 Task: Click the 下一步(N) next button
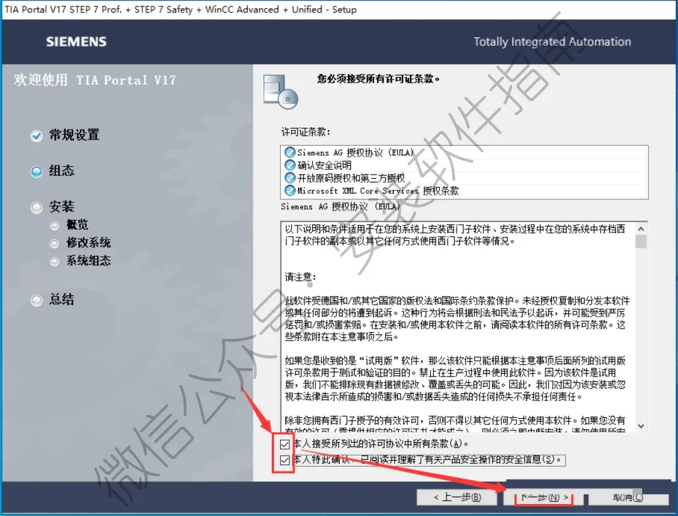tap(544, 497)
